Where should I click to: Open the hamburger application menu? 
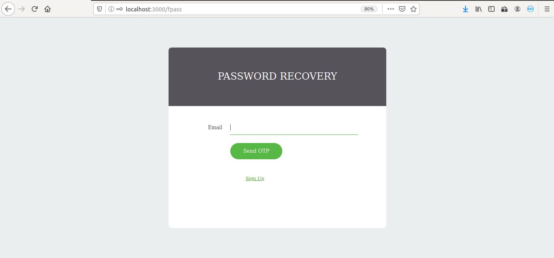click(x=547, y=9)
